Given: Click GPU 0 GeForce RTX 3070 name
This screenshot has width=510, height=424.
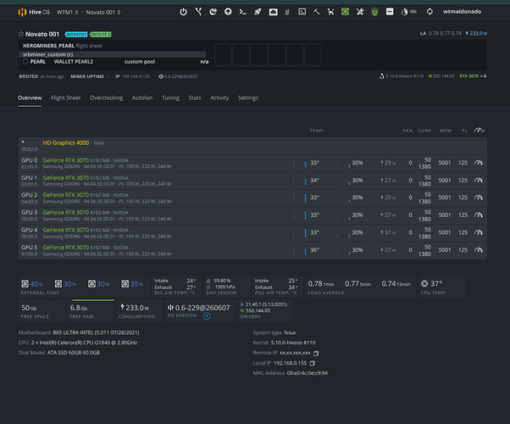Looking at the screenshot, I should 66,160.
